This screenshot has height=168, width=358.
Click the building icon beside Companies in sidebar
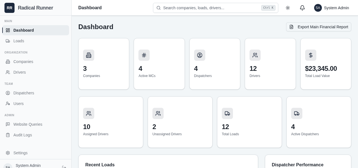point(8,62)
